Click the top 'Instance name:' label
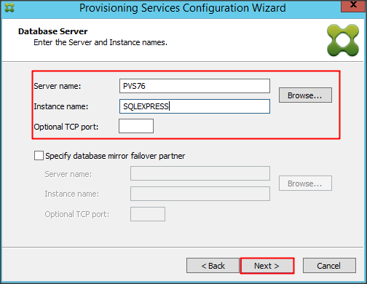Screen dimensions: 367x284 tap(61, 106)
